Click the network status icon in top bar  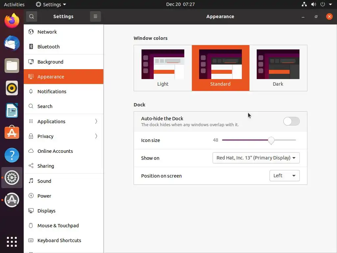(x=304, y=4)
